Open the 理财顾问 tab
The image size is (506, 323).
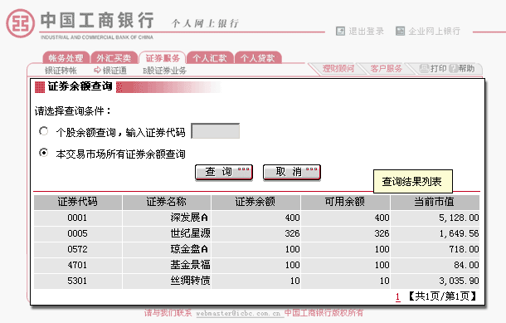click(338, 68)
